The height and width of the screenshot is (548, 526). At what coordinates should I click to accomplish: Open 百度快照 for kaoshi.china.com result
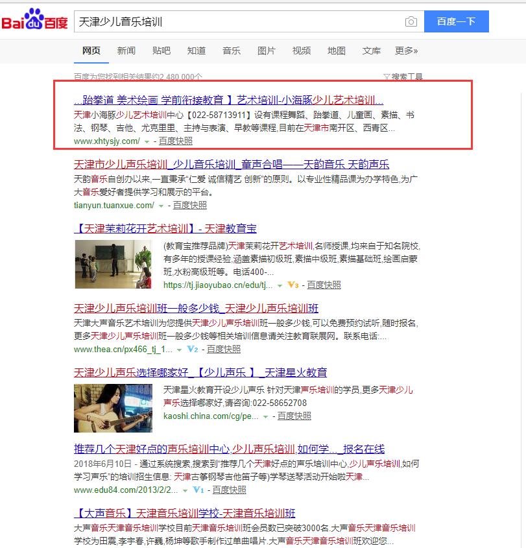[294, 416]
